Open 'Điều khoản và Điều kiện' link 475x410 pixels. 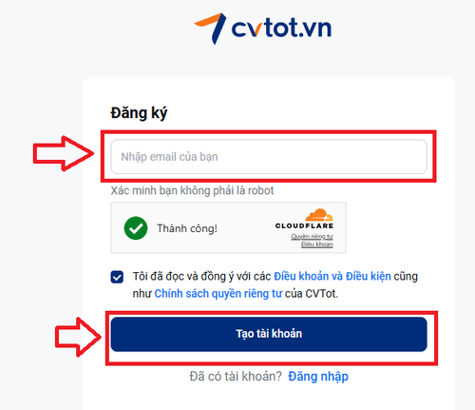tap(332, 276)
